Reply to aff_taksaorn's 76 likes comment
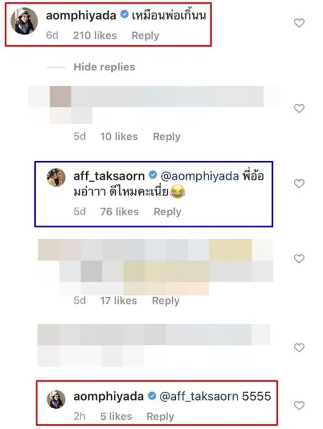Image resolution: width=323 pixels, height=429 pixels. click(x=167, y=212)
